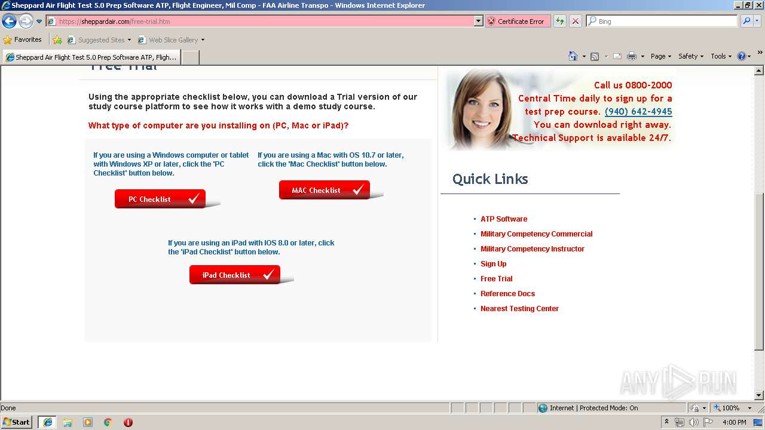The width and height of the screenshot is (765, 430).
Task: Open the Favorites star button
Action: pos(23,39)
